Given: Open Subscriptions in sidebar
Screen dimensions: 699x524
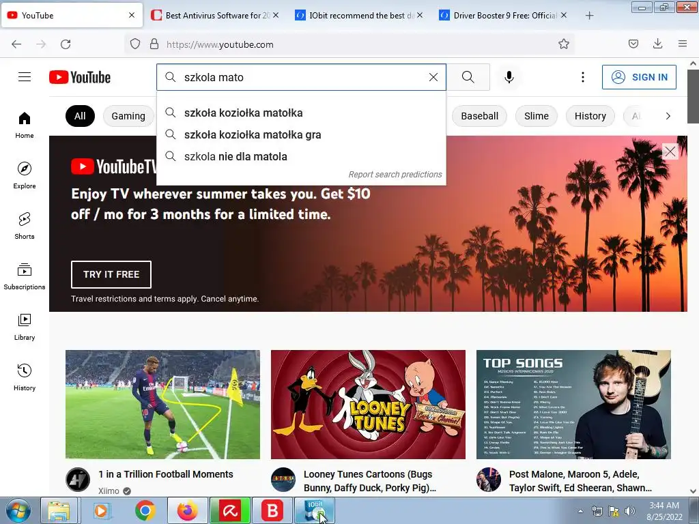Looking at the screenshot, I should point(25,276).
